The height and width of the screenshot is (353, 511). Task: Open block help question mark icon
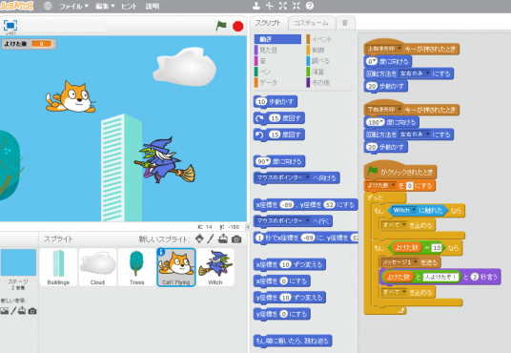(310, 6)
